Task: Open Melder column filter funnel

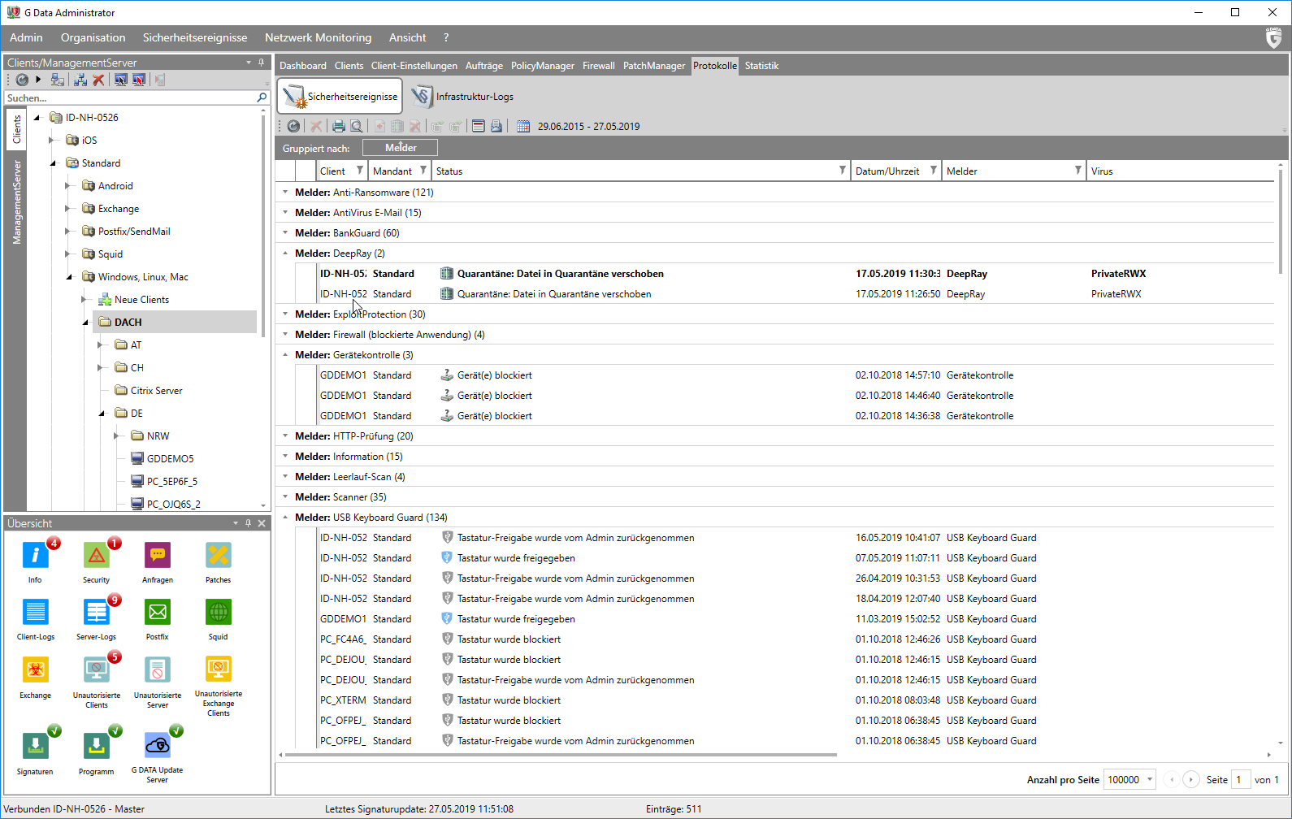Action: point(1078,171)
